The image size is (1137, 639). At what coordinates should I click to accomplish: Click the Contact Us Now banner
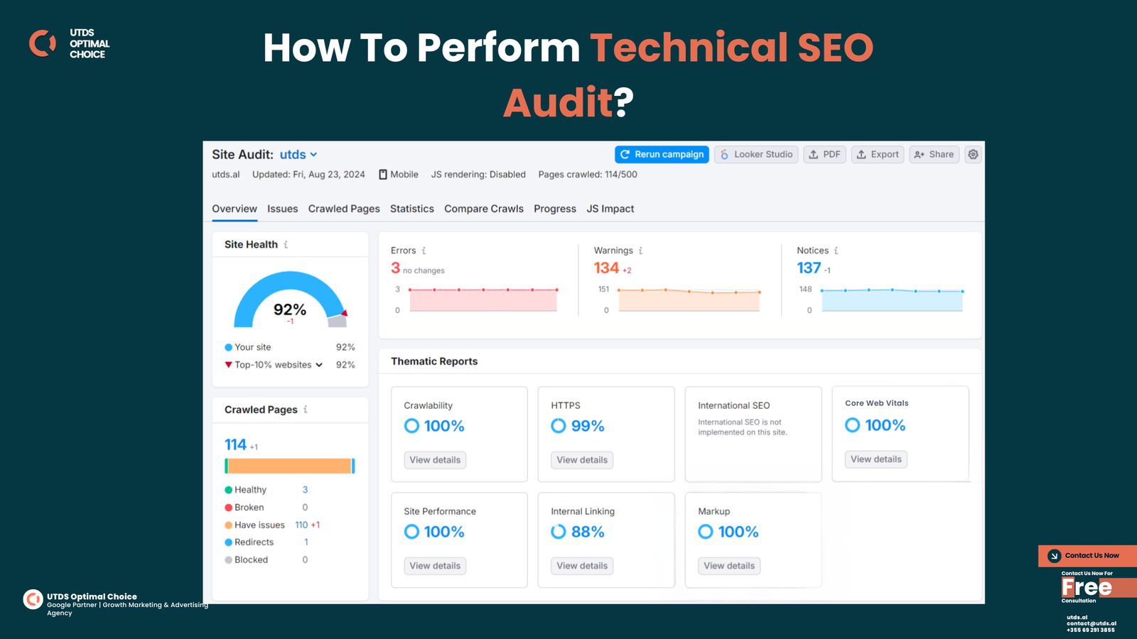tap(1087, 555)
